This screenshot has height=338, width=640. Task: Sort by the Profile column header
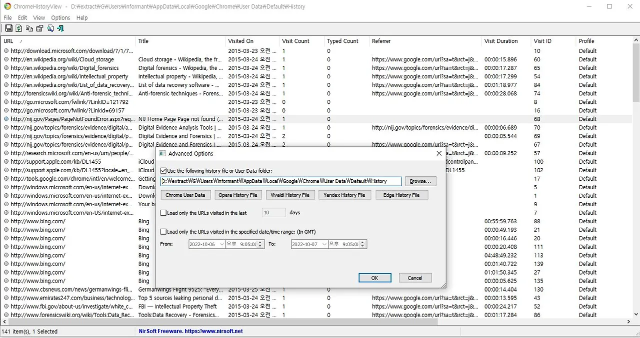tap(604, 41)
